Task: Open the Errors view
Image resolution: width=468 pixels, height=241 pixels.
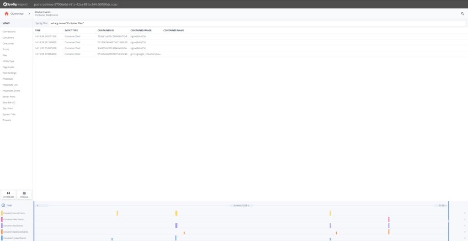Action: click(x=5, y=49)
